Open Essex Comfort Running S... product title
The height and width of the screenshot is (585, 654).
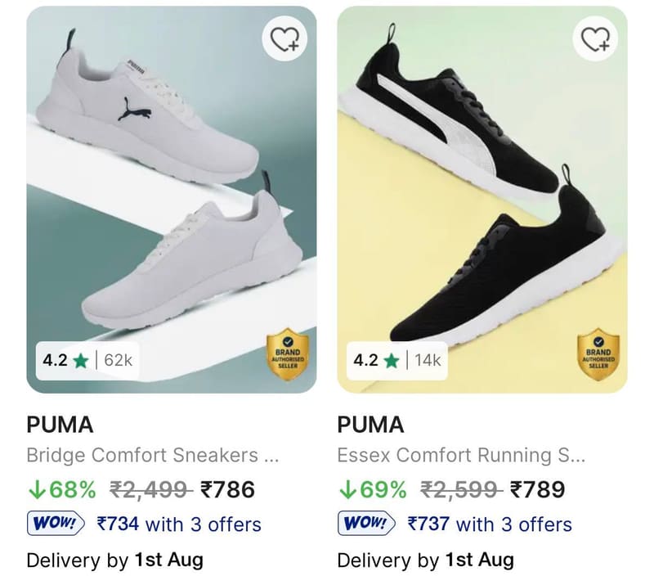pyautogui.click(x=461, y=455)
